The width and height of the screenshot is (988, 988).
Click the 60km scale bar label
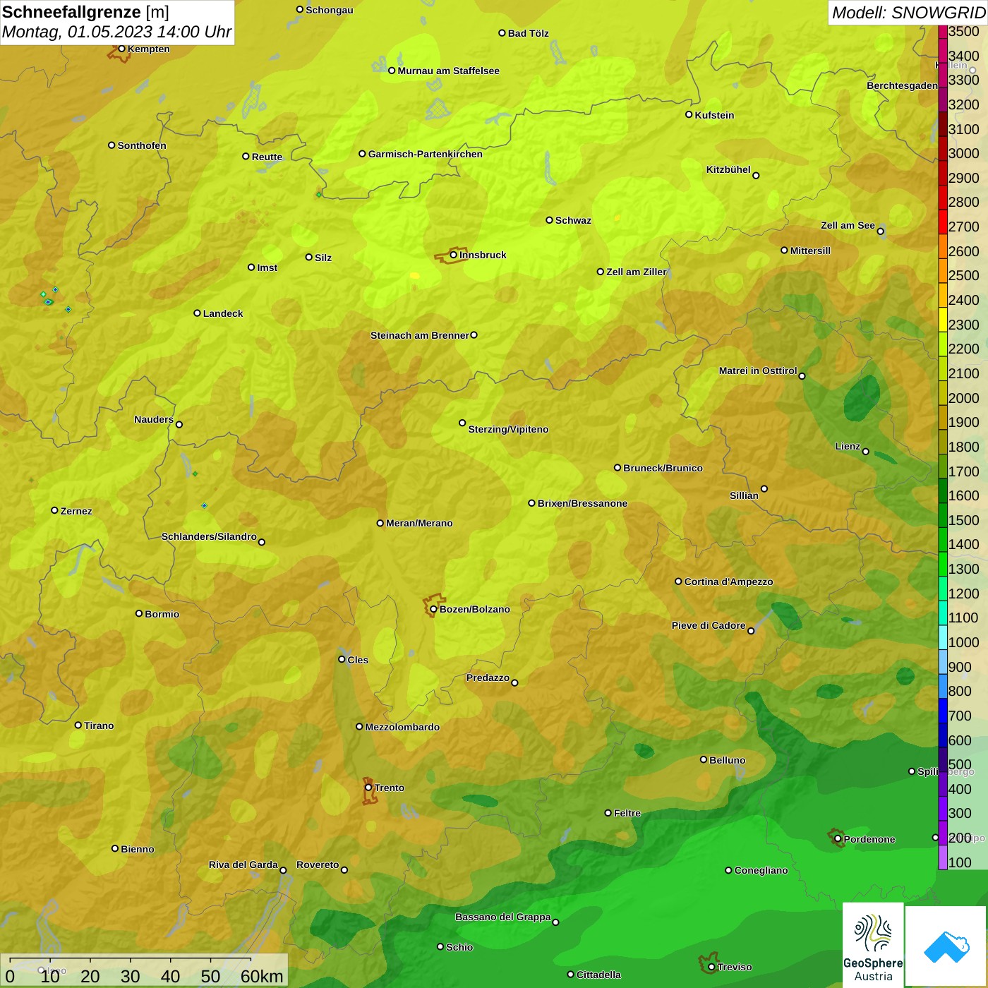[262, 976]
